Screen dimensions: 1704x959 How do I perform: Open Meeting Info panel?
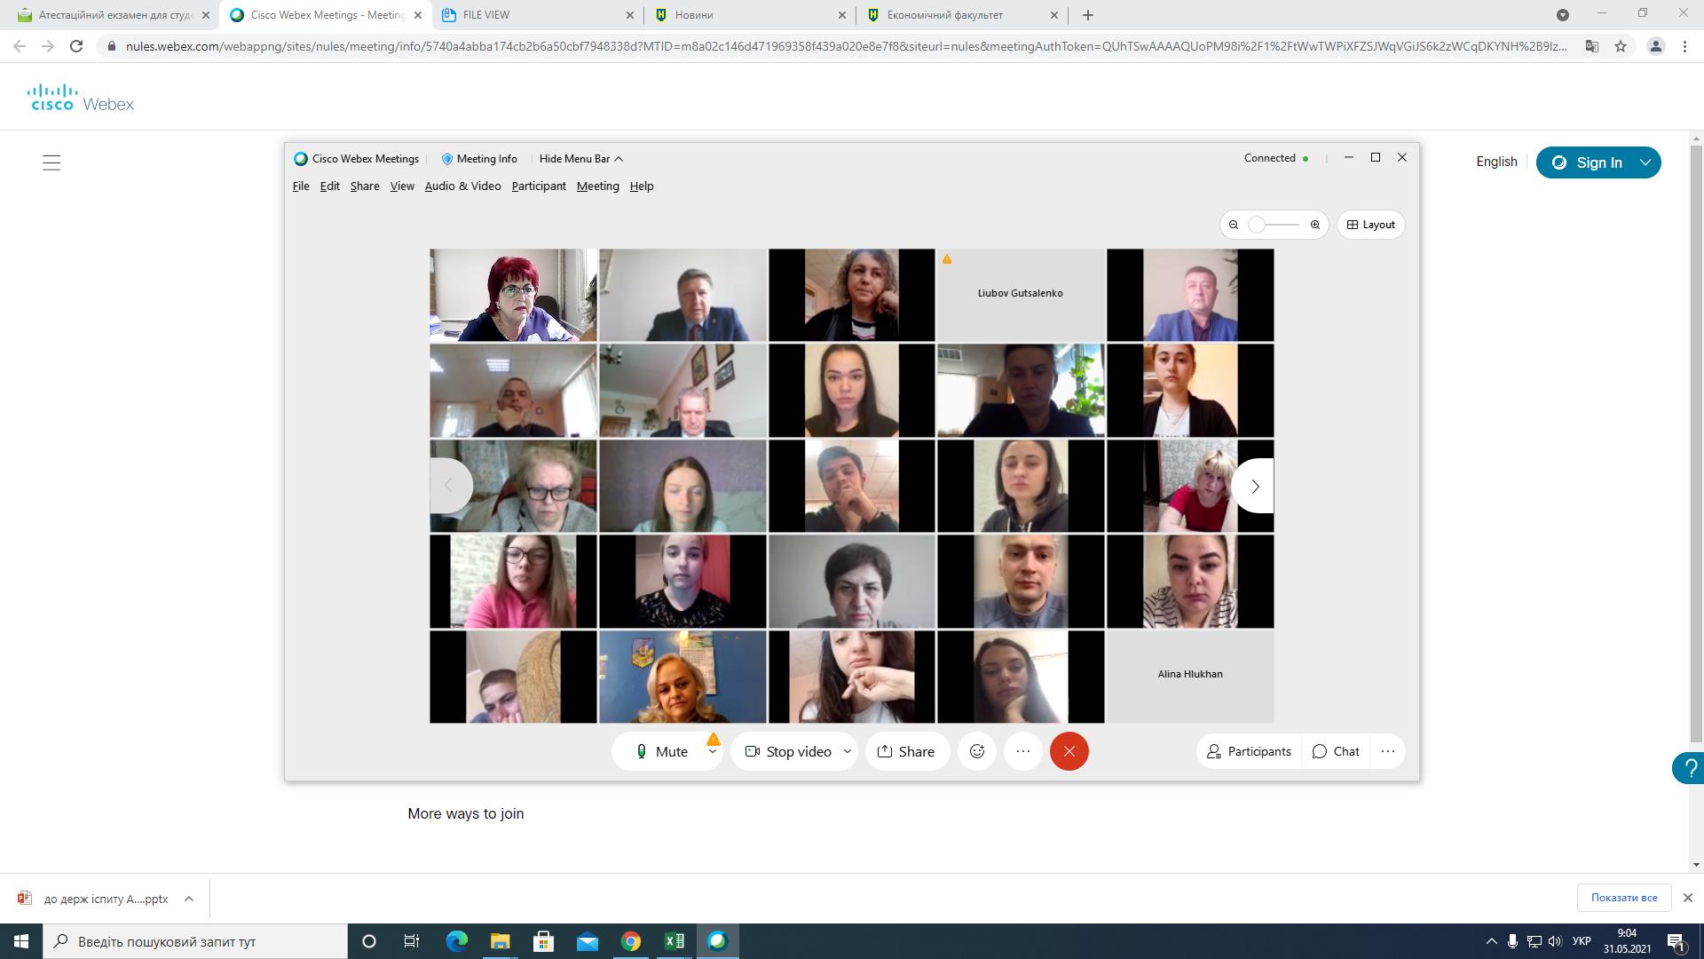[479, 158]
